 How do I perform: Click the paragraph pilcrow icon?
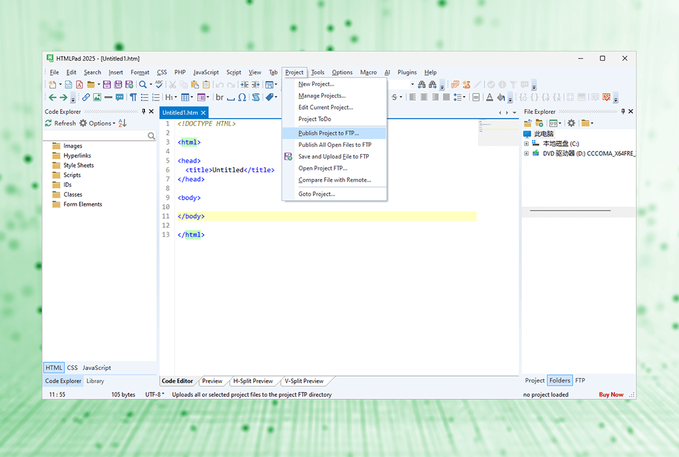(133, 97)
